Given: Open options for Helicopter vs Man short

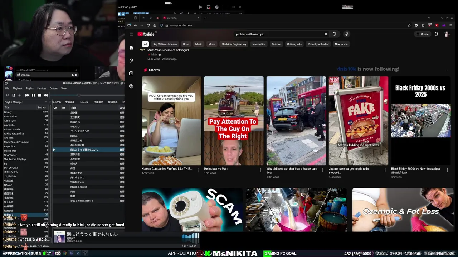Looking at the screenshot, I should coord(260,170).
